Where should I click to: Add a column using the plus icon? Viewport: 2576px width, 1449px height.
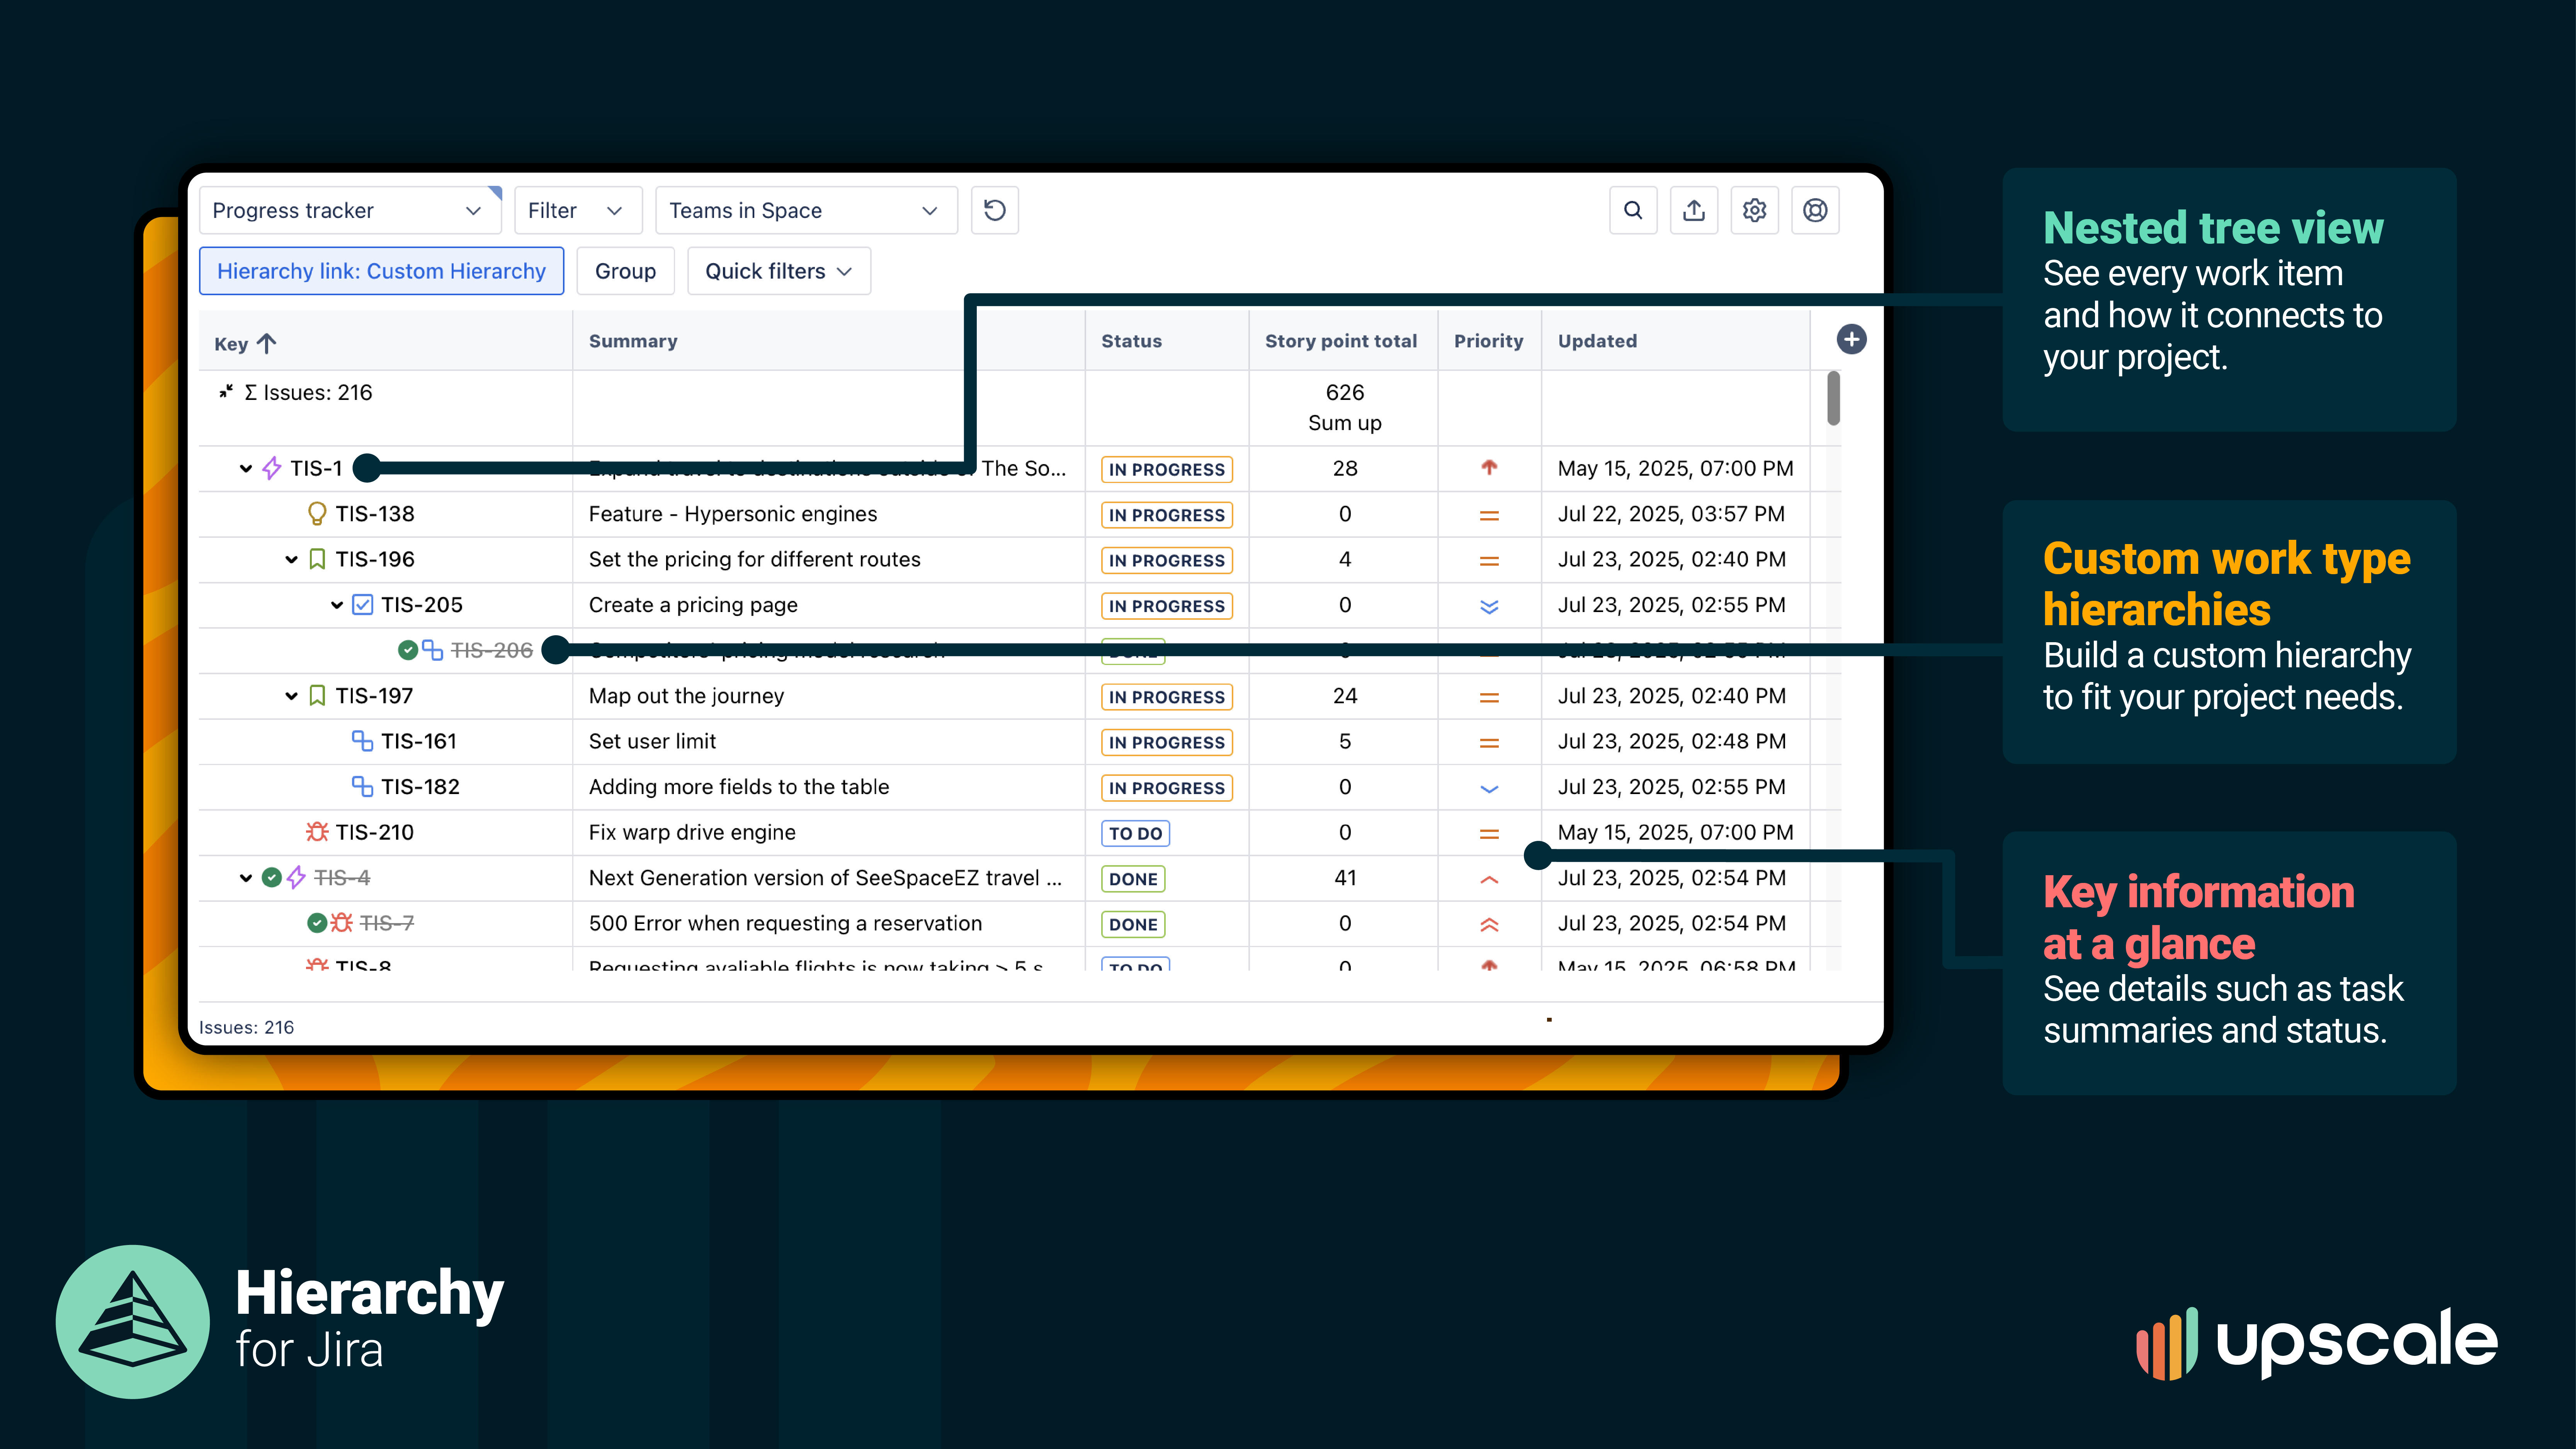pos(1851,339)
